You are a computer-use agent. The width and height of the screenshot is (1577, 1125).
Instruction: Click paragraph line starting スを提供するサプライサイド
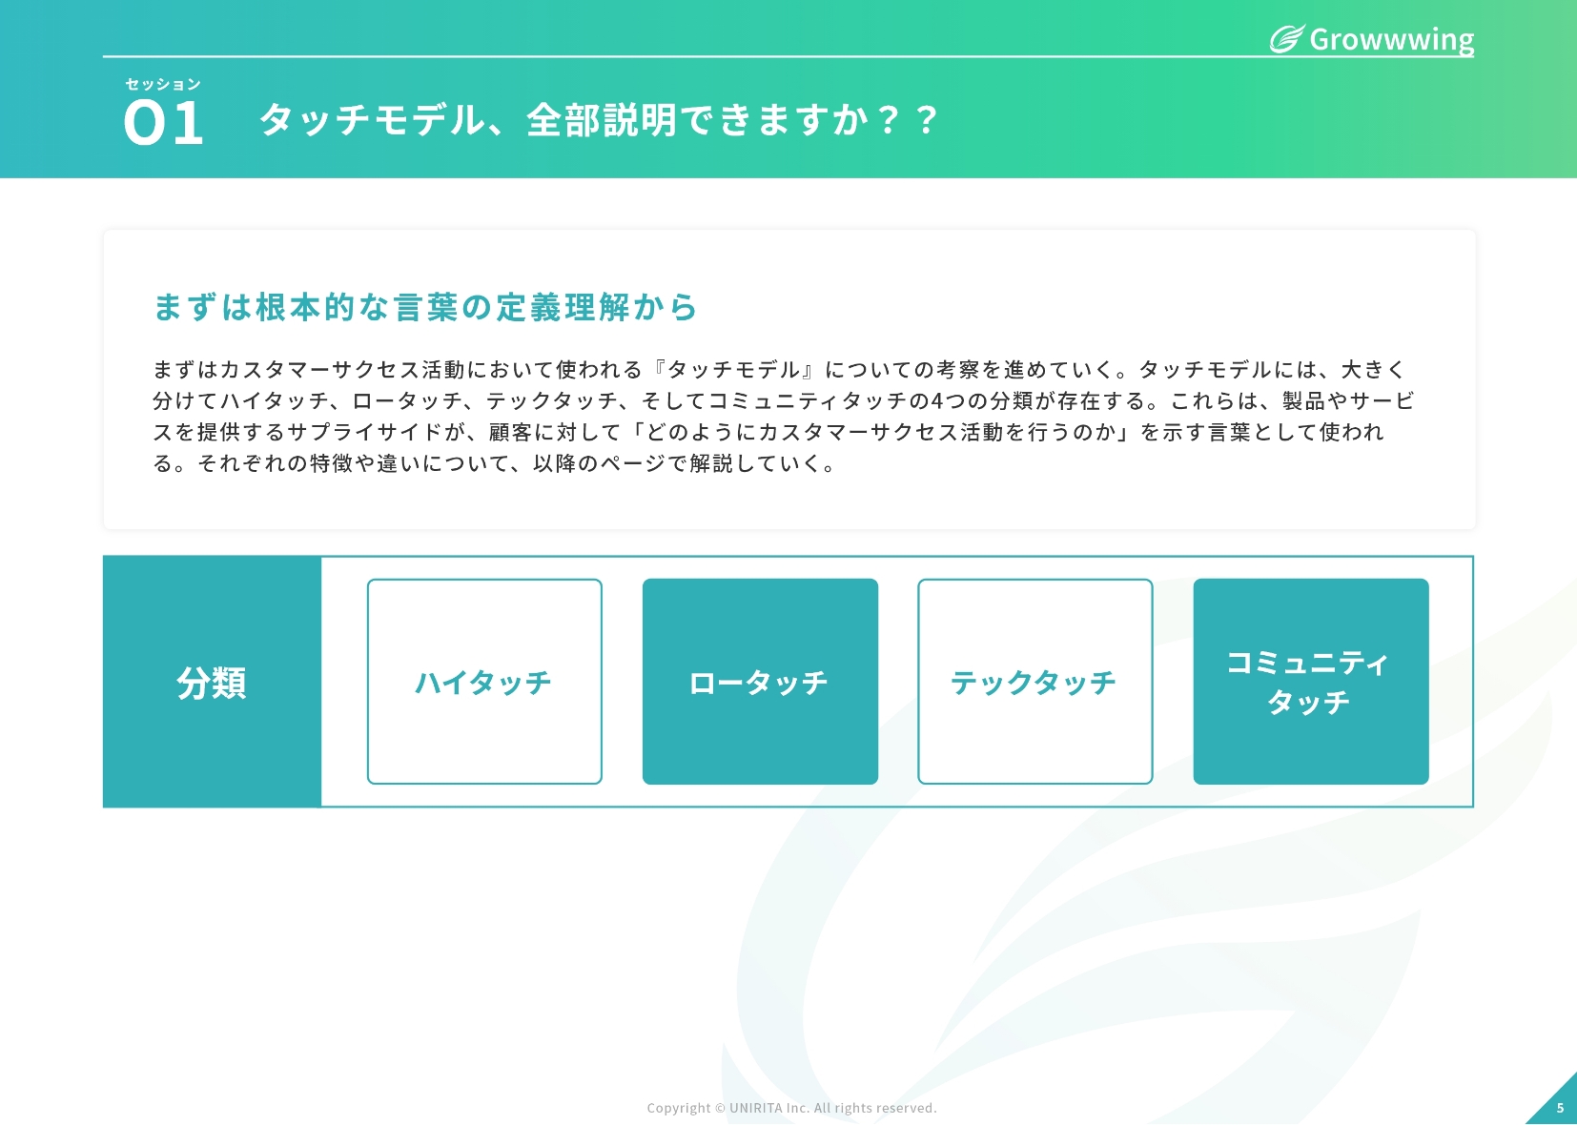[768, 433]
